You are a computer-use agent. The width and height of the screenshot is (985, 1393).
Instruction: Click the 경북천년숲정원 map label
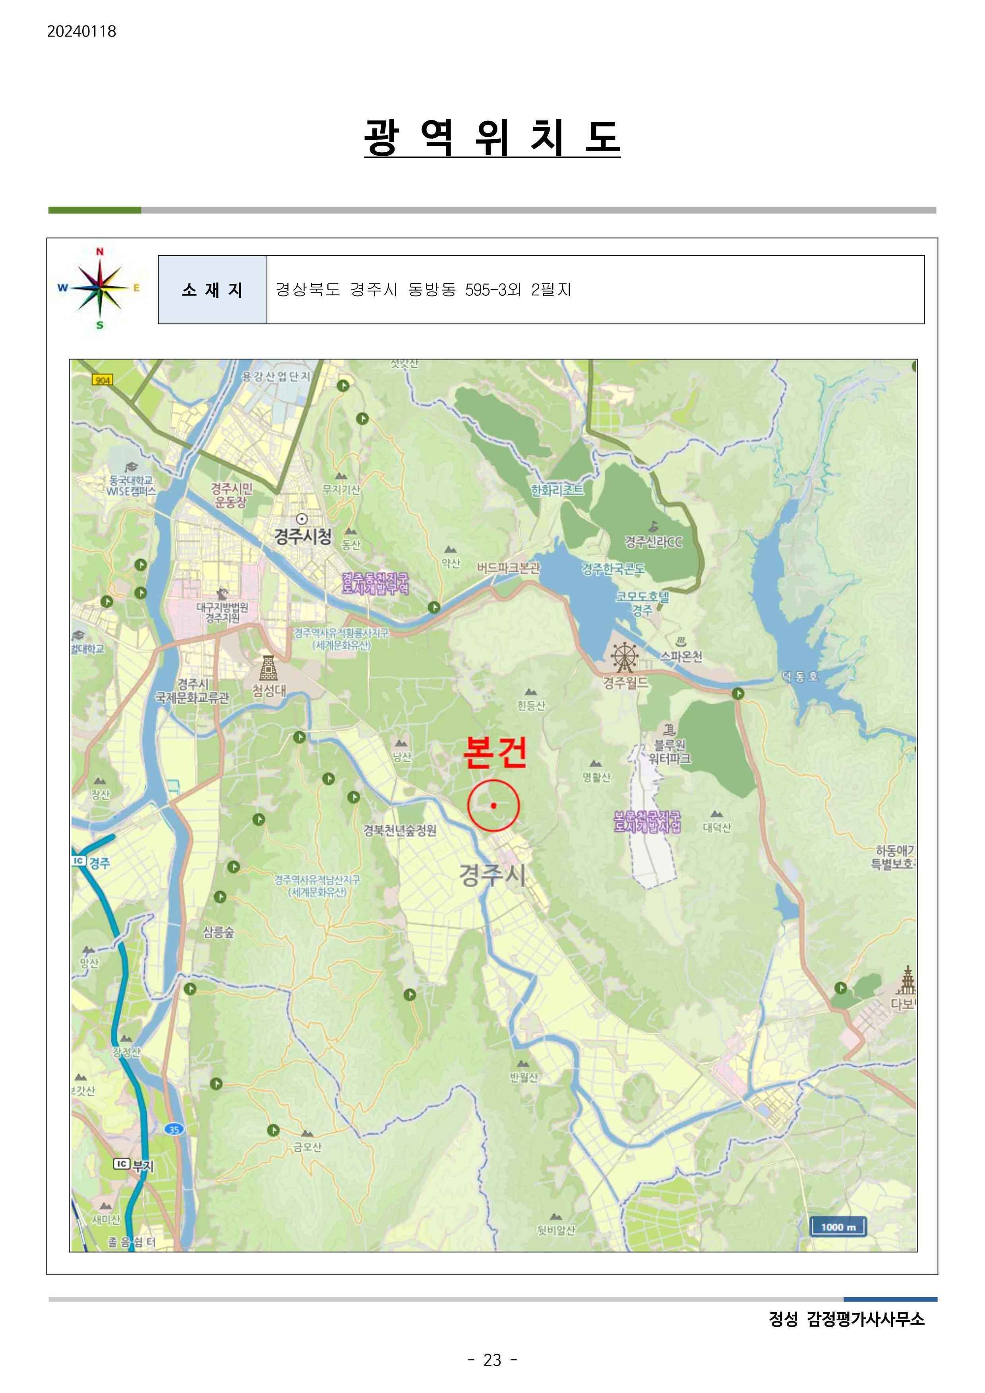click(x=399, y=830)
